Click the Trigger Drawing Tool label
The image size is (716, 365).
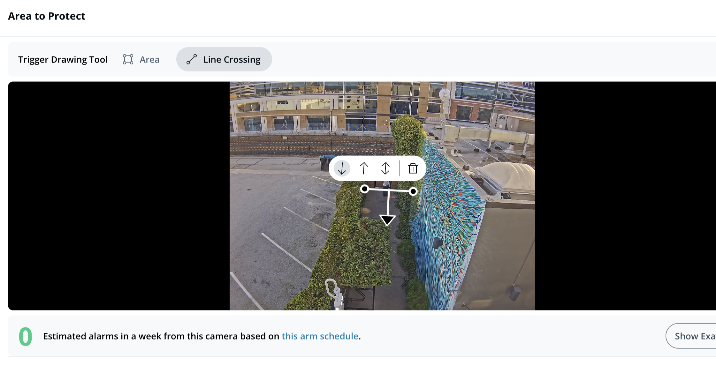point(63,60)
